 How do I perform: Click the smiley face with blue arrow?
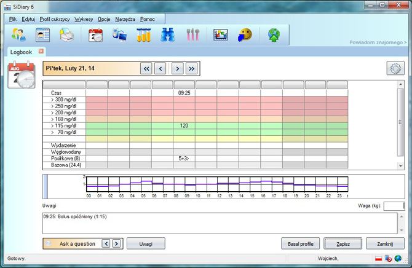245,34
